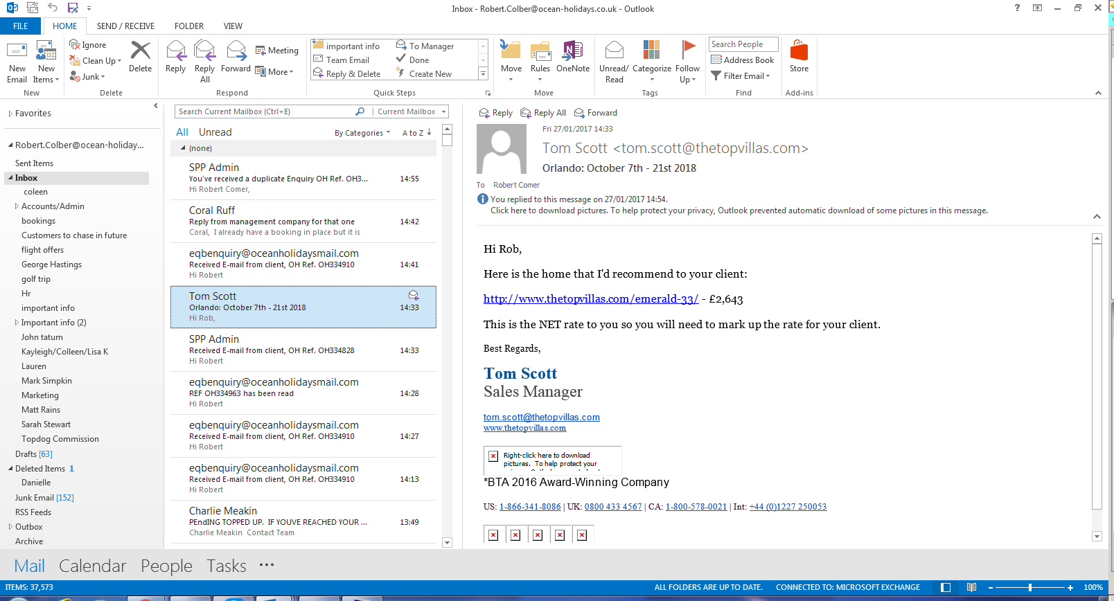The image size is (1114, 601).
Task: Click Reply All in the ribbon
Action: click(204, 62)
